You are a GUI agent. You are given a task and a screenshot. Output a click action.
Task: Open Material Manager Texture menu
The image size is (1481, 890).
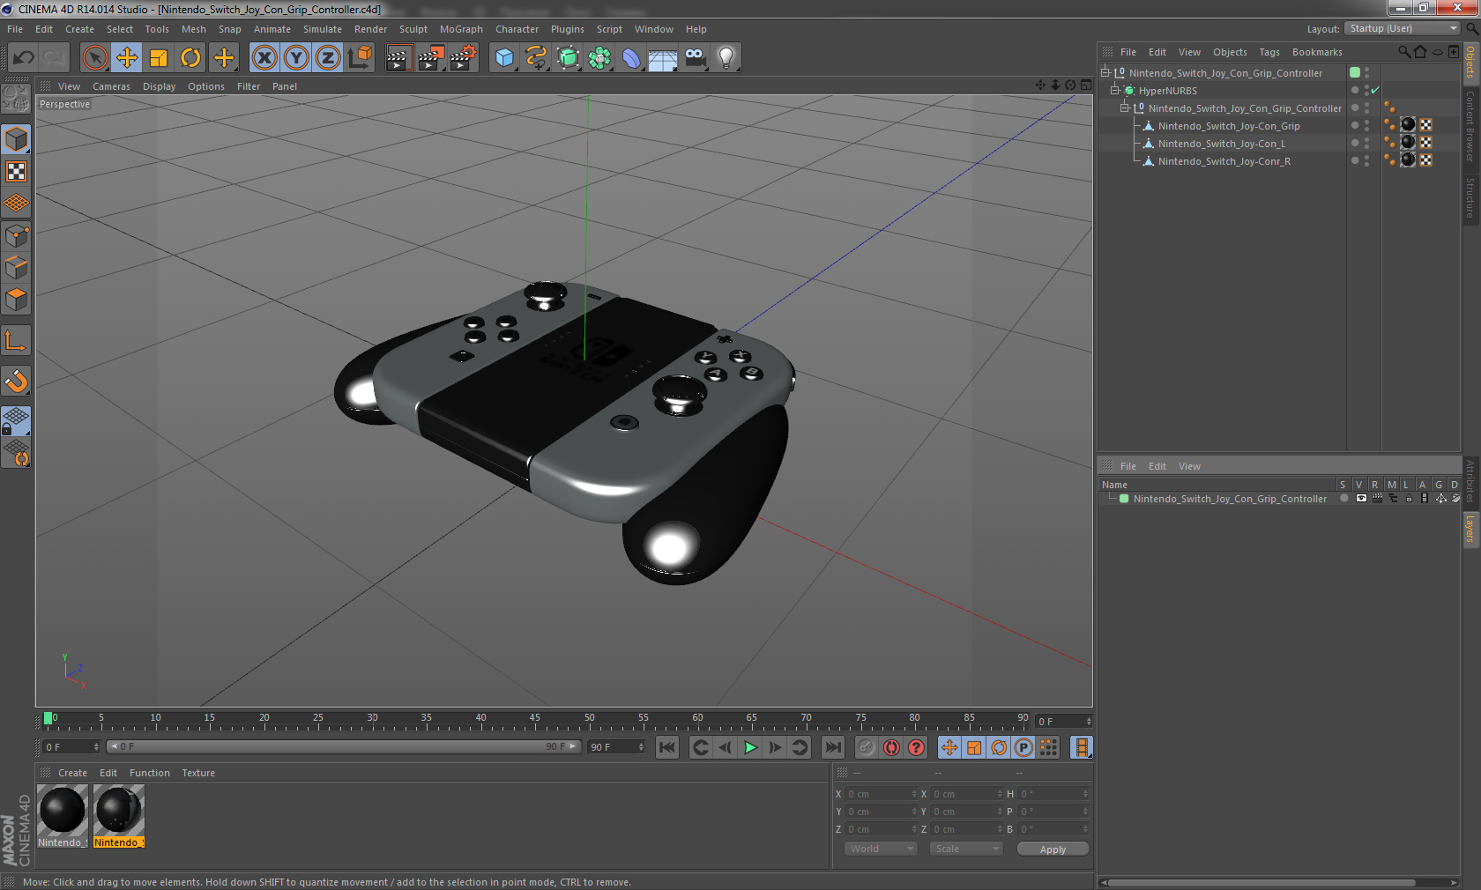pos(198,773)
